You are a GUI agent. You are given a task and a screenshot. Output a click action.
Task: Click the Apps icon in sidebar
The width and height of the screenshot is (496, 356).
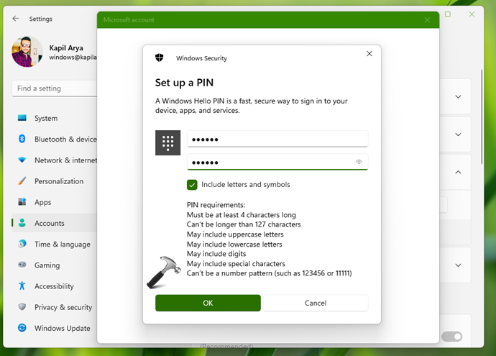point(22,202)
